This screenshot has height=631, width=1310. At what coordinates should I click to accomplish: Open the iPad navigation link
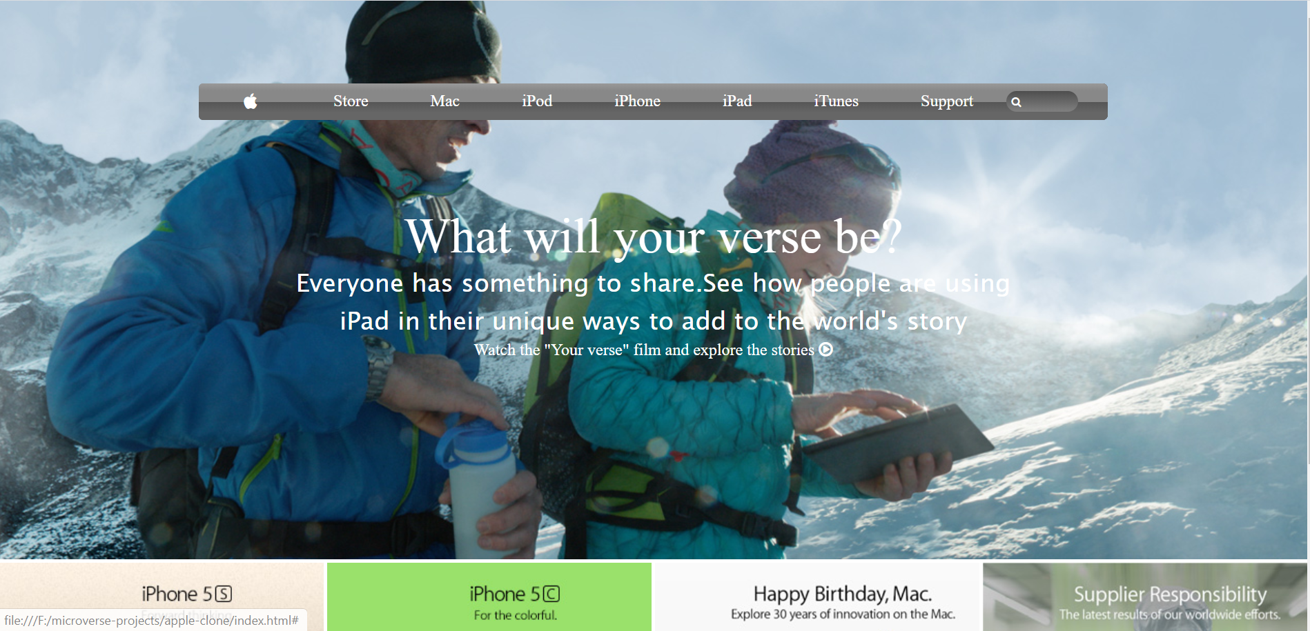737,101
